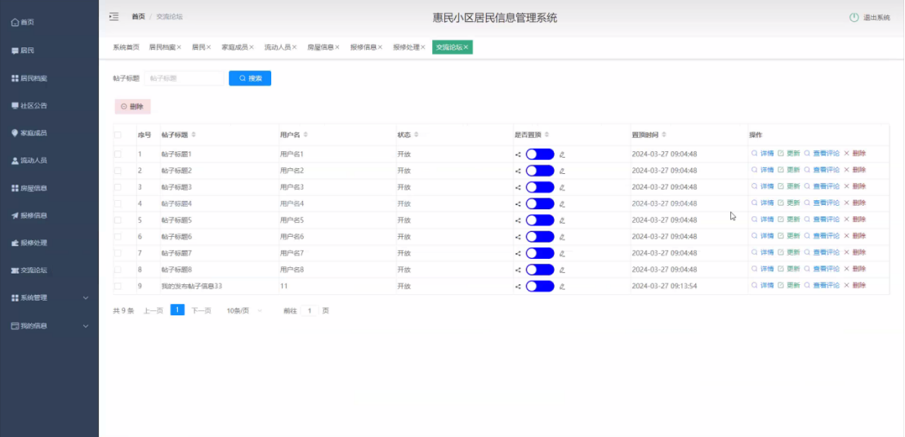This screenshot has width=905, height=437.
Task: Click 删除 in row 帖子标题7
Action: tap(855, 252)
